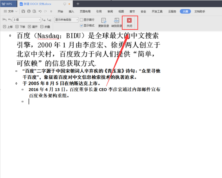Image resolution: width=222 pixels, height=178 pixels.
Task: Open a new tab with plus icon
Action: coord(78,4)
